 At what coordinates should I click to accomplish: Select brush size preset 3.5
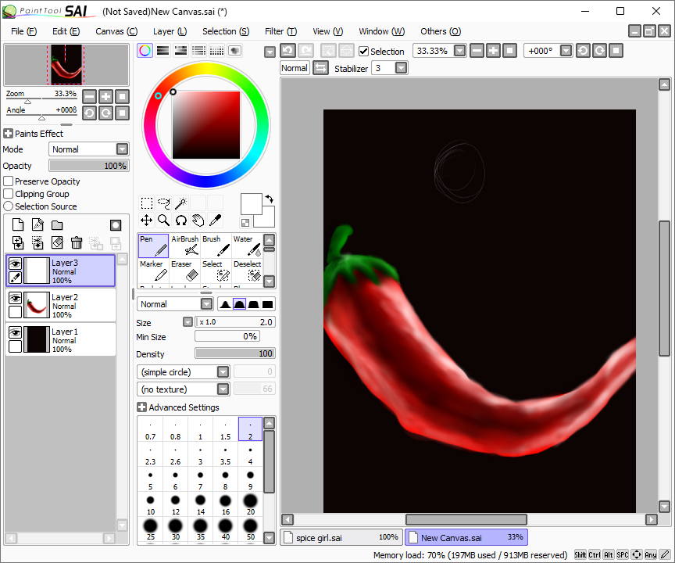coord(225,454)
